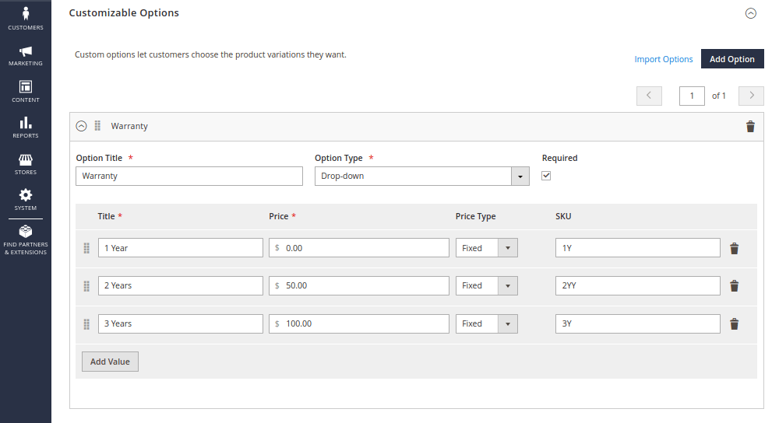Delete the 3 Years value row
This screenshot has width=779, height=423.
pos(734,324)
